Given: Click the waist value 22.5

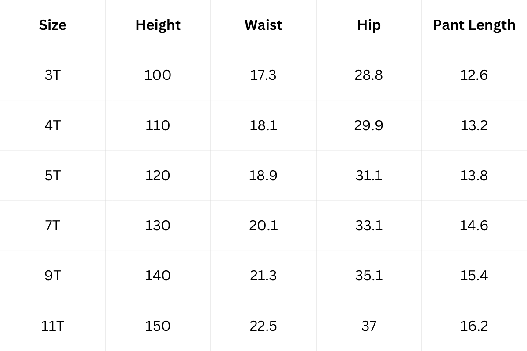Looking at the screenshot, I should tap(263, 326).
